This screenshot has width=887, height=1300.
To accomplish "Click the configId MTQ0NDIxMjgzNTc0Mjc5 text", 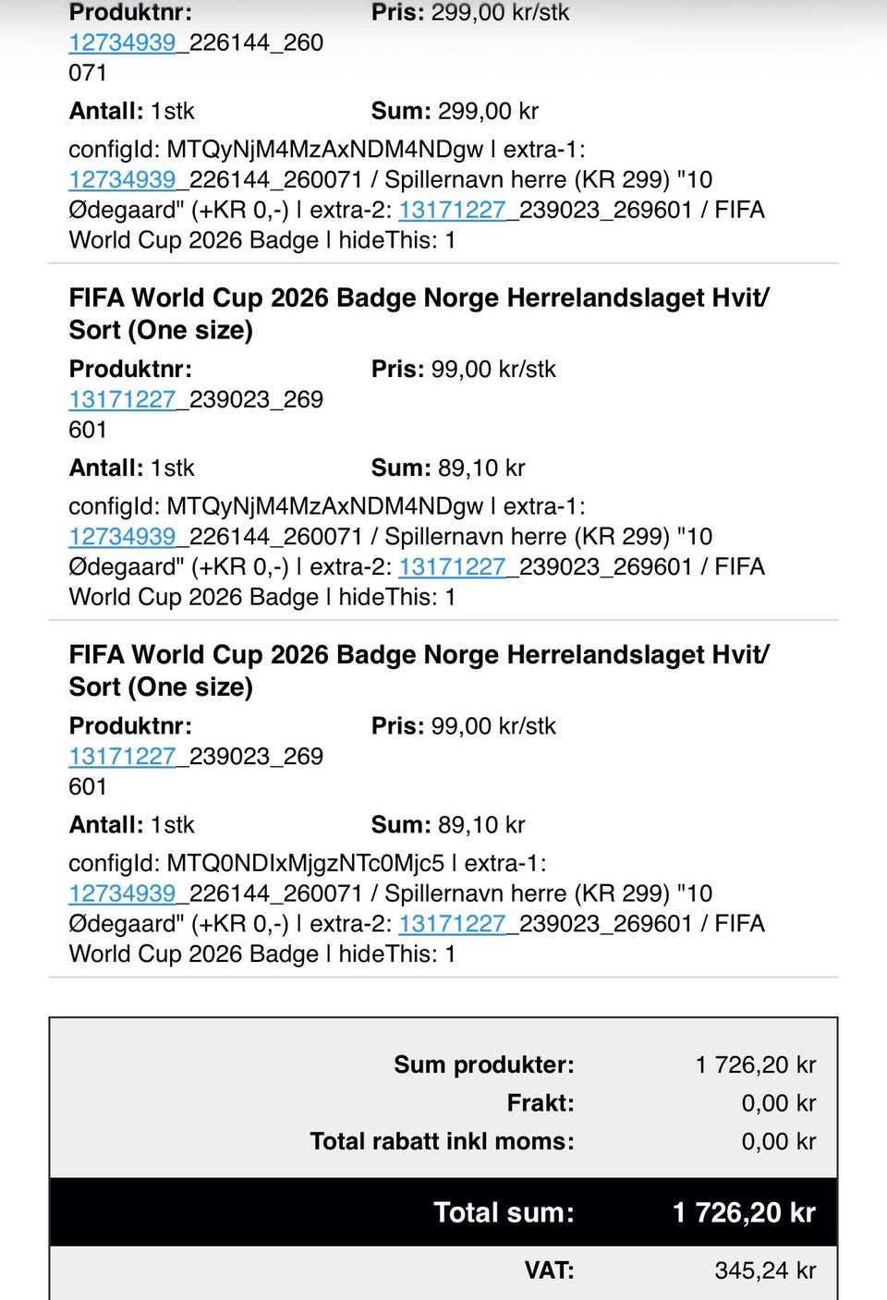I will click(x=257, y=863).
